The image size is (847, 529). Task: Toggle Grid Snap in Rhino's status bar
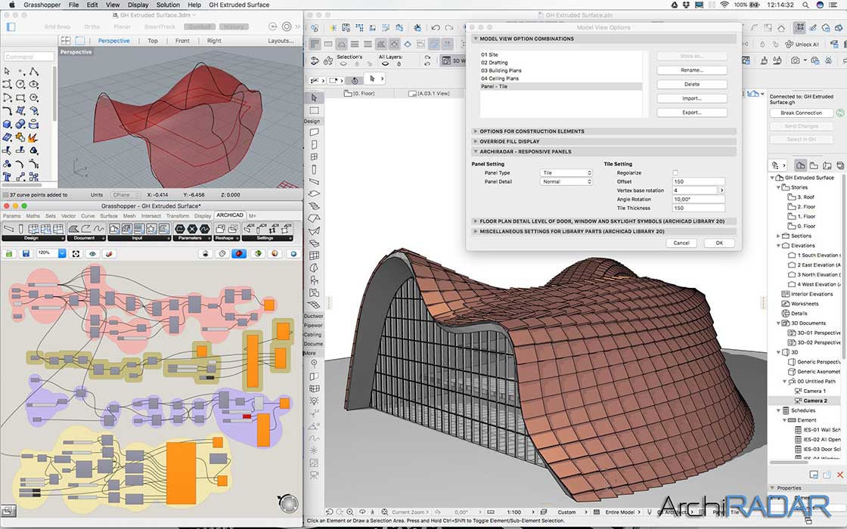pos(57,26)
